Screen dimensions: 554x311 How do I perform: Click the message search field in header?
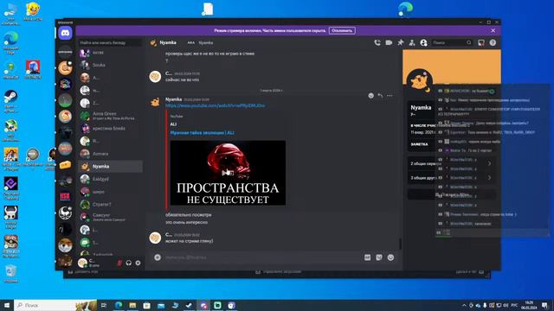click(452, 42)
